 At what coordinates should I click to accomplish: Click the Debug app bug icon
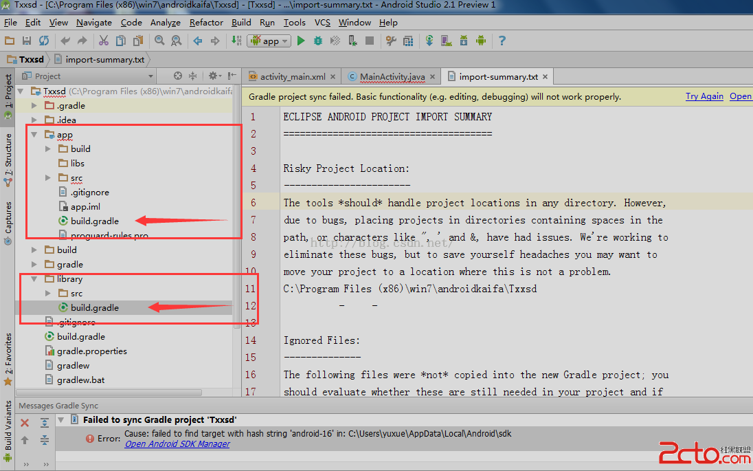pos(317,41)
